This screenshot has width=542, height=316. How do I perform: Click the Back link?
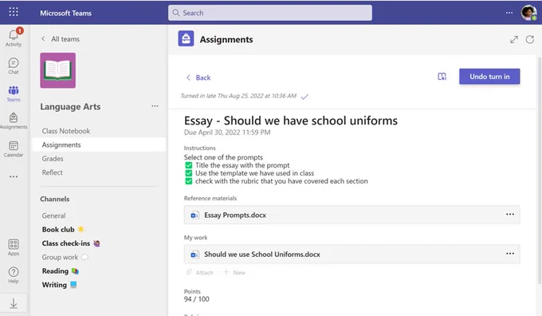pos(198,77)
